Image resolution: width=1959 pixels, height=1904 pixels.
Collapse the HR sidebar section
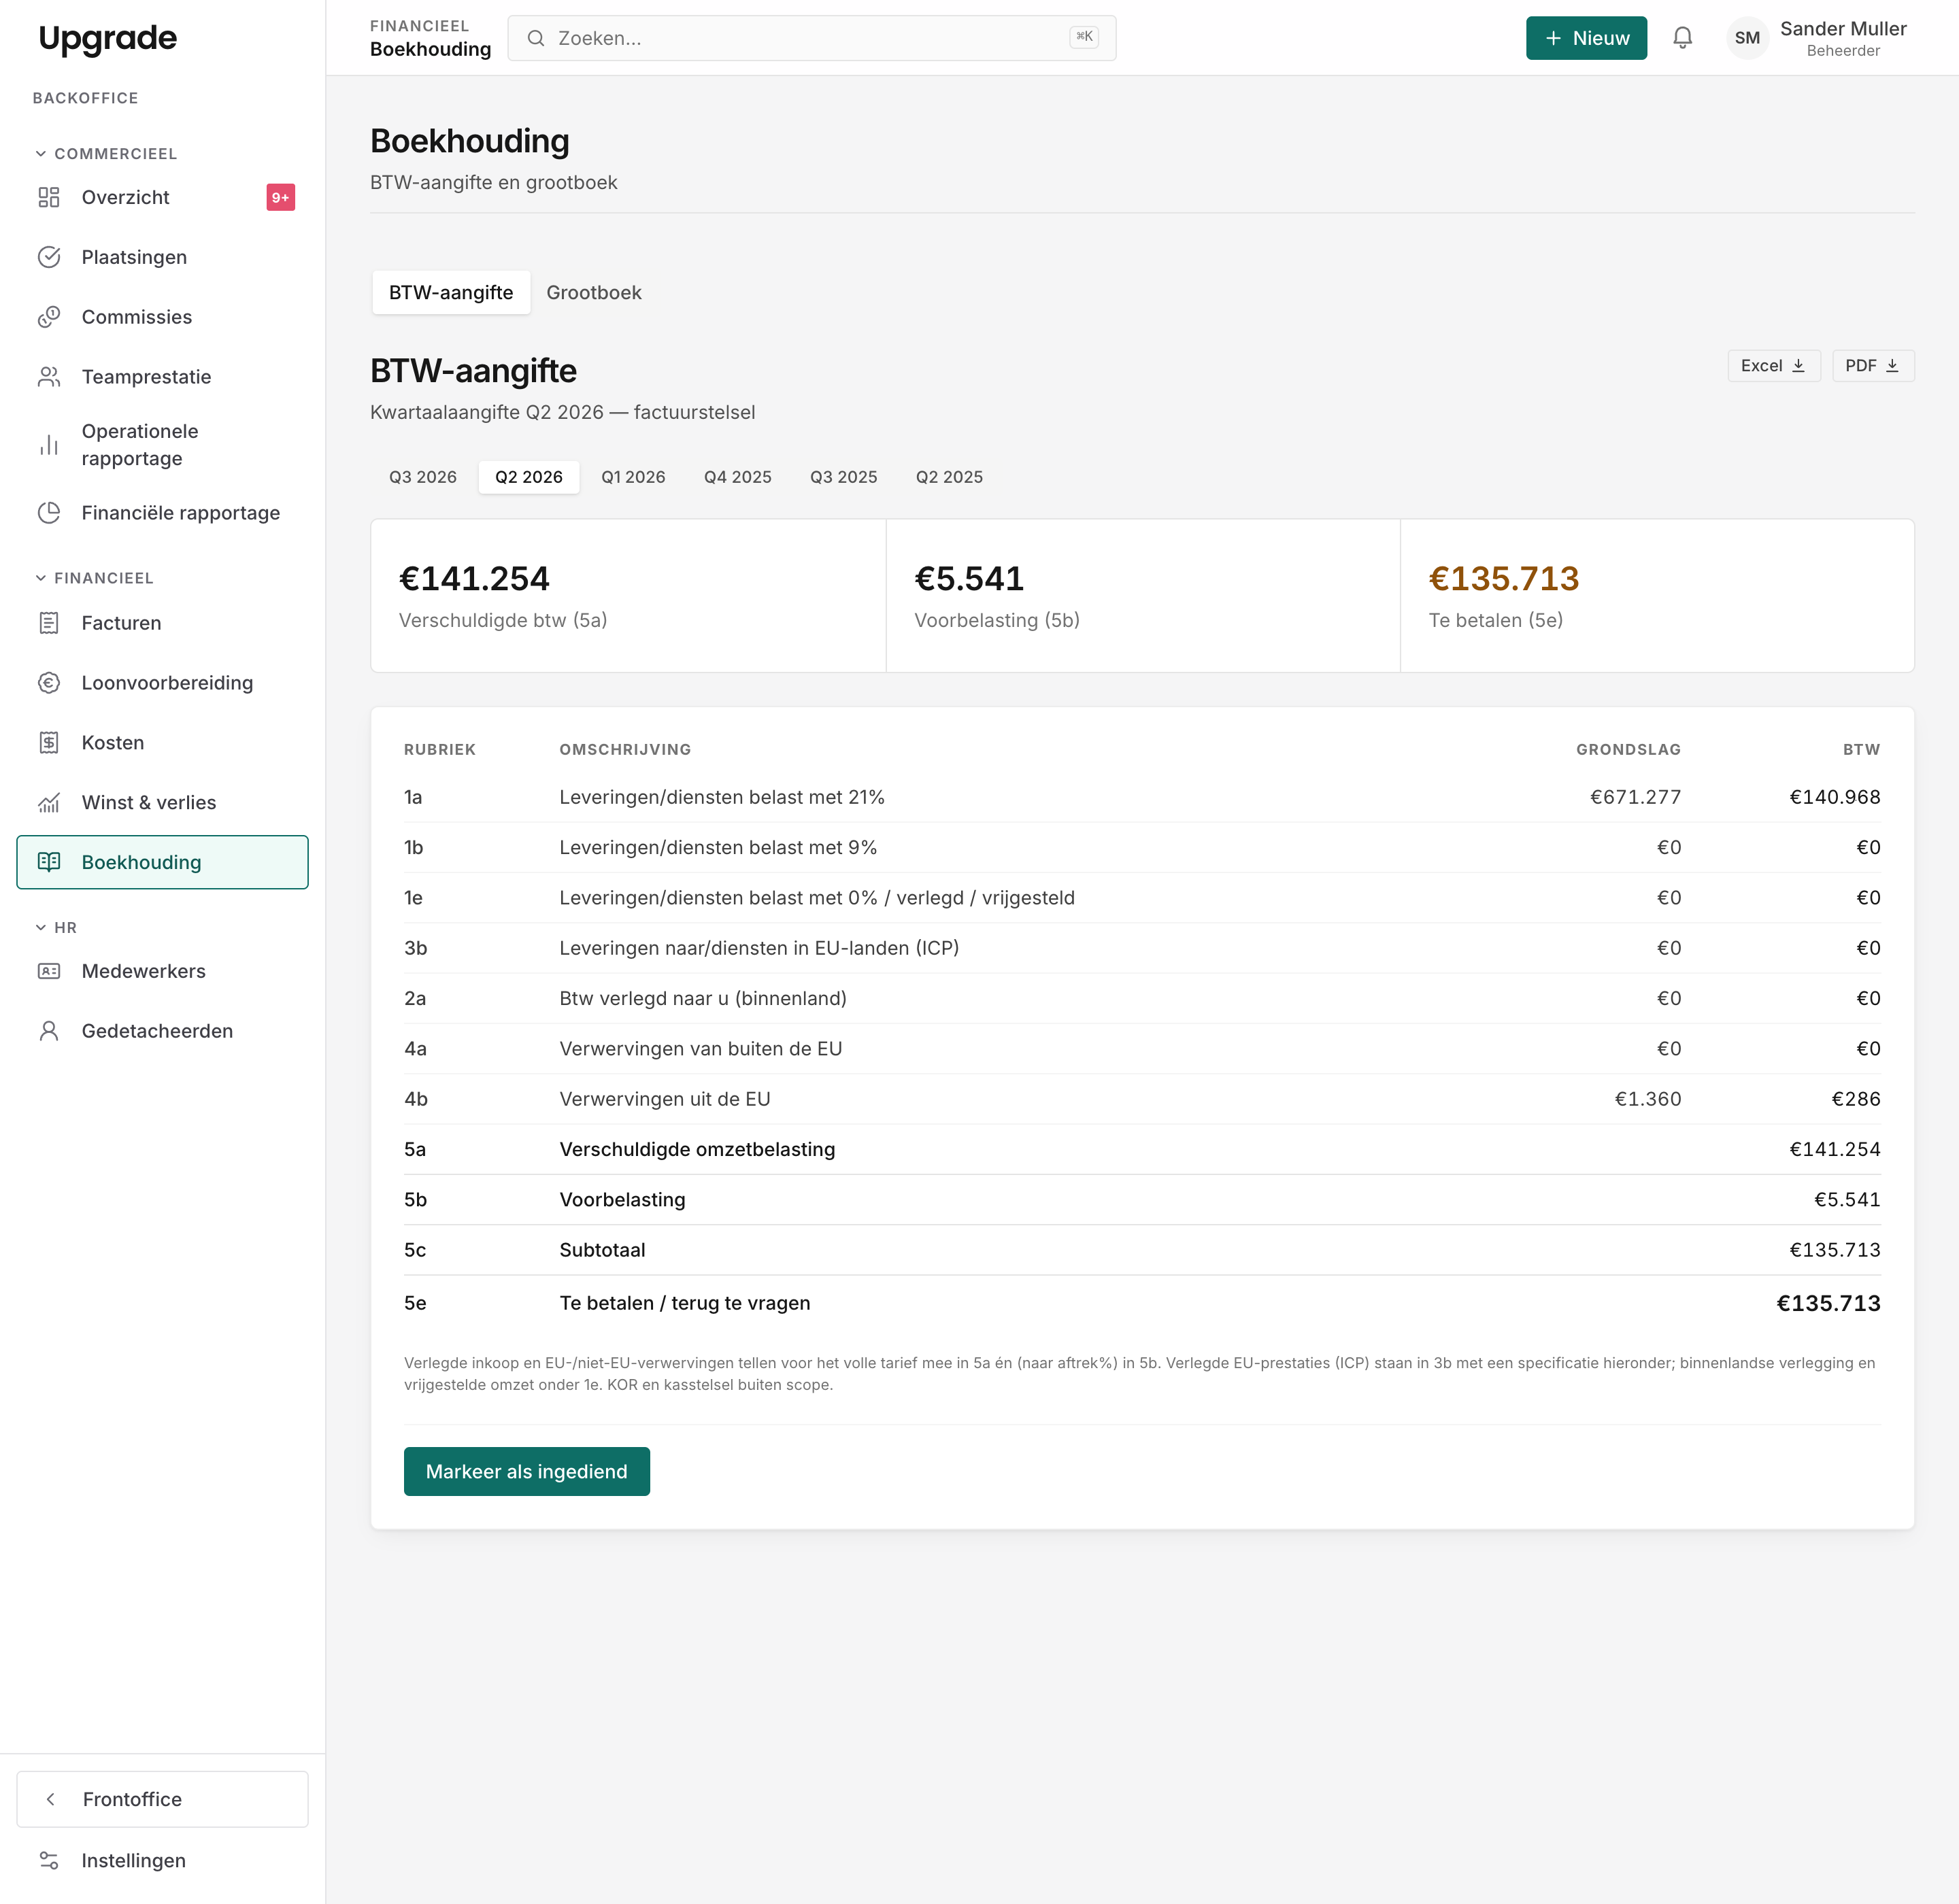(x=56, y=928)
